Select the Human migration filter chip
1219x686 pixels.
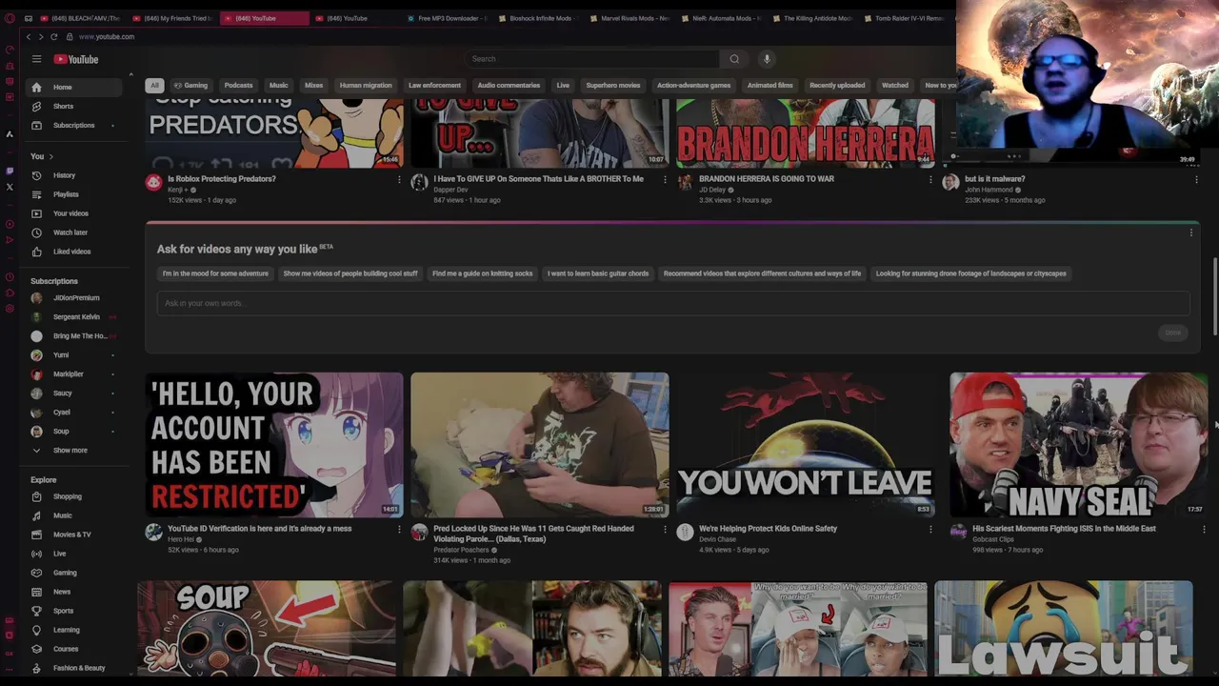tap(366, 85)
